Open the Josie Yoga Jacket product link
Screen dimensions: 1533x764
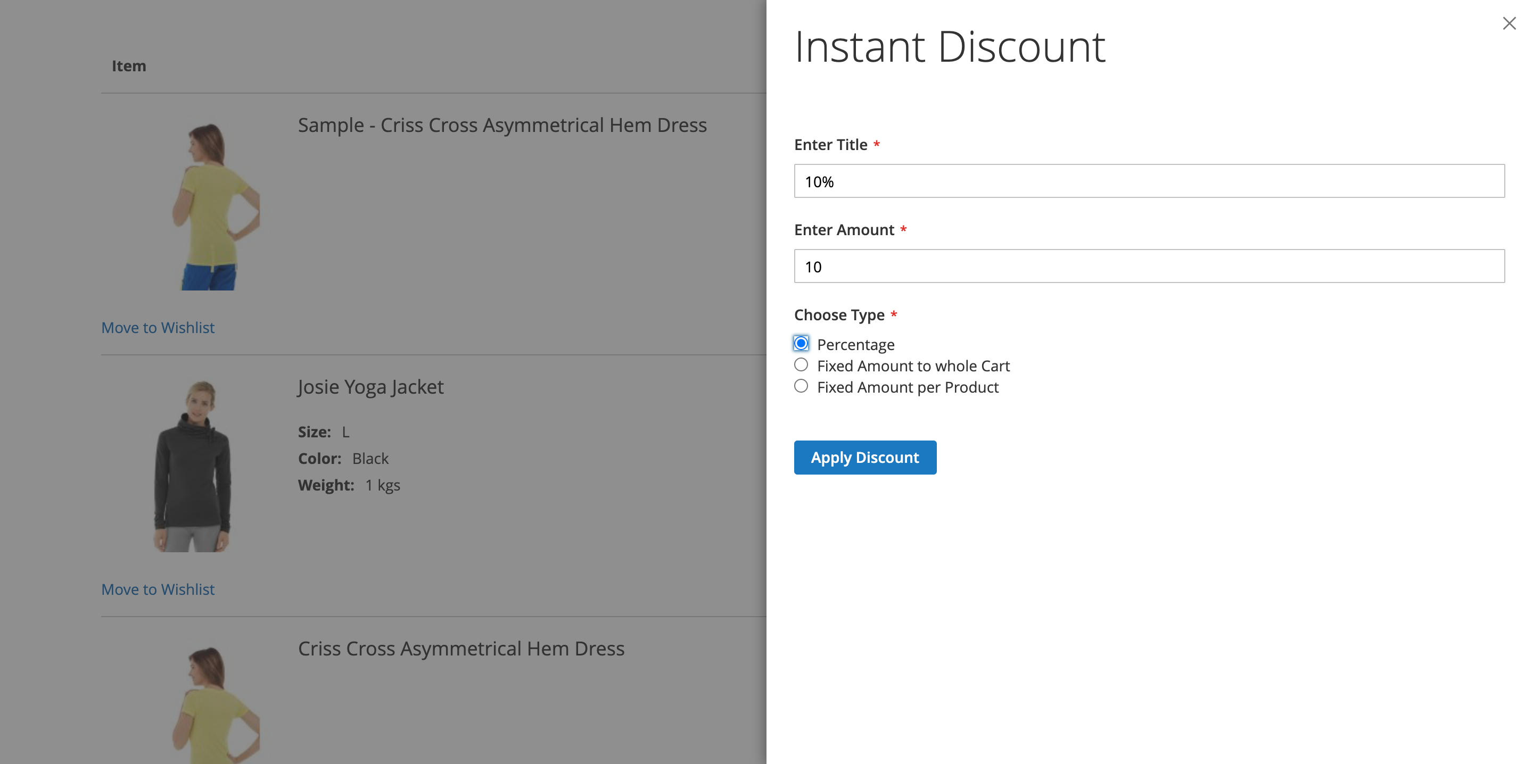[x=371, y=387]
